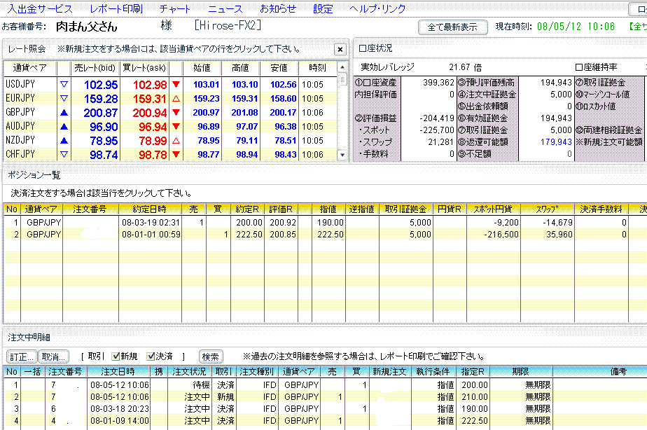Toggle the 新規 order filter checkbox
The height and width of the screenshot is (430, 647).
point(116,356)
